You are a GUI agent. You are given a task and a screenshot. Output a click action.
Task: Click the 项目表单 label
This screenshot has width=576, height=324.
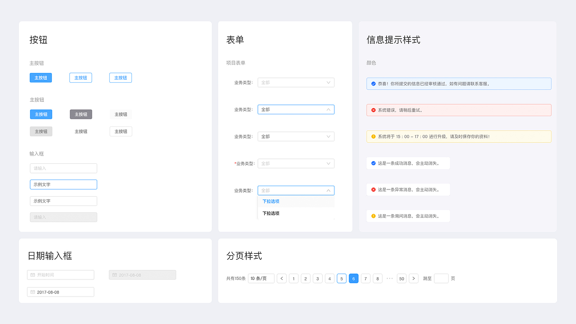[x=236, y=63]
